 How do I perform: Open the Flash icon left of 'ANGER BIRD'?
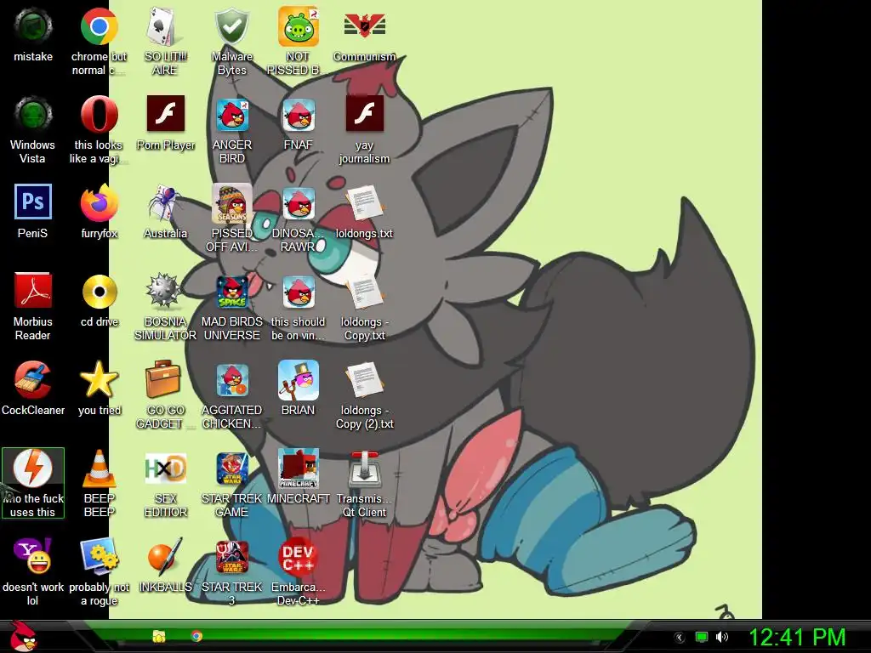(165, 114)
